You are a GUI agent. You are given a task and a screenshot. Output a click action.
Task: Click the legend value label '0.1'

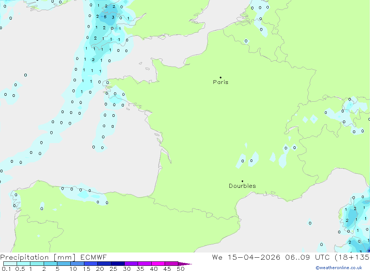(x=6, y=269)
